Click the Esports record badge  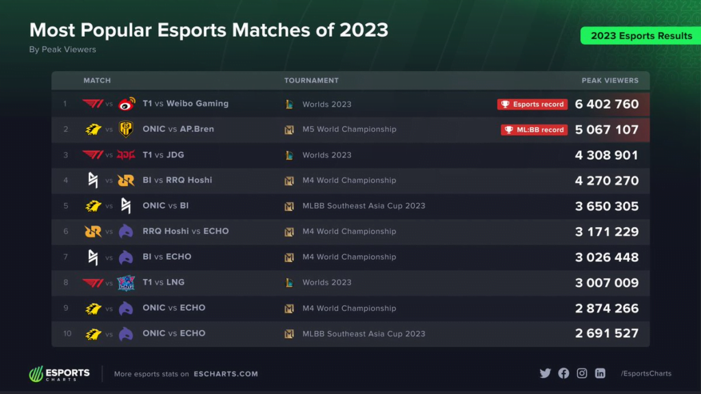[533, 104]
